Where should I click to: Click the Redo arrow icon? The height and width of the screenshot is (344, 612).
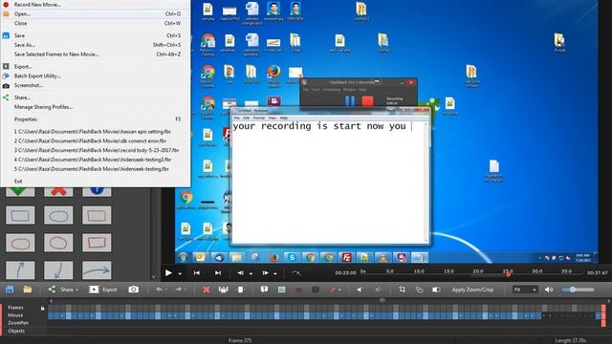pyautogui.click(x=179, y=290)
